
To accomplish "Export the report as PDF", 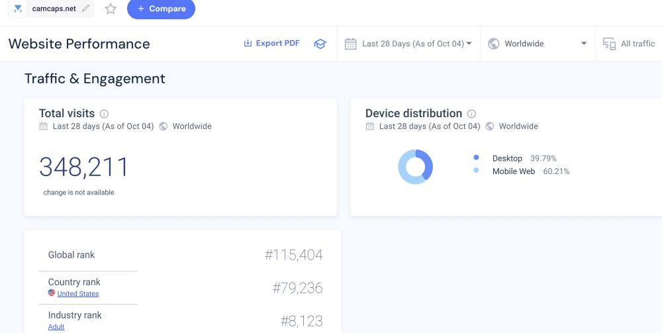I will [x=271, y=44].
